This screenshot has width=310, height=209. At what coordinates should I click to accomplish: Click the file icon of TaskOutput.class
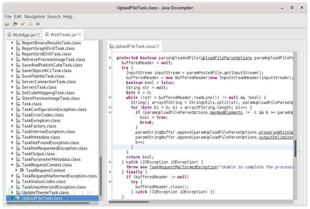[x=18, y=154]
